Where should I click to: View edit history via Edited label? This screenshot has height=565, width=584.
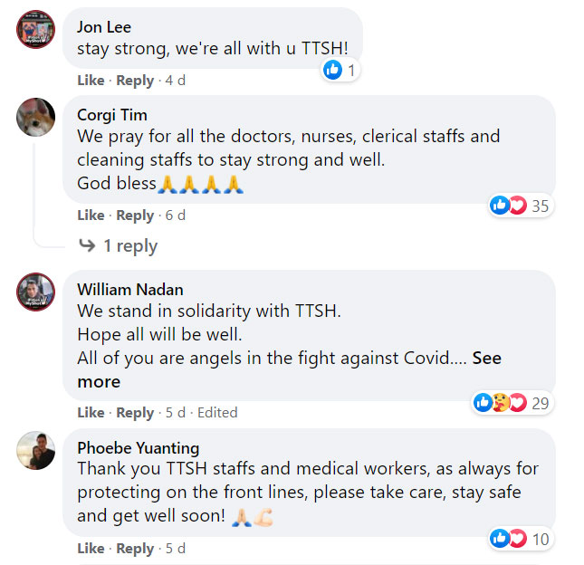tap(217, 413)
